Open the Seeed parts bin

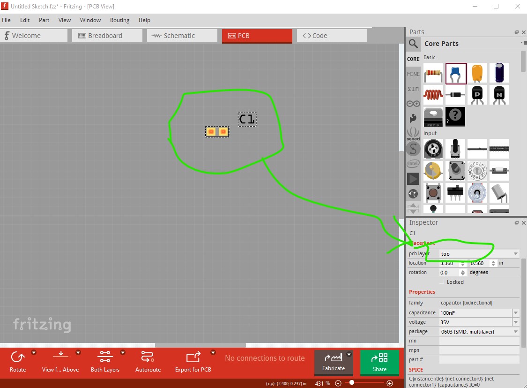[413, 134]
